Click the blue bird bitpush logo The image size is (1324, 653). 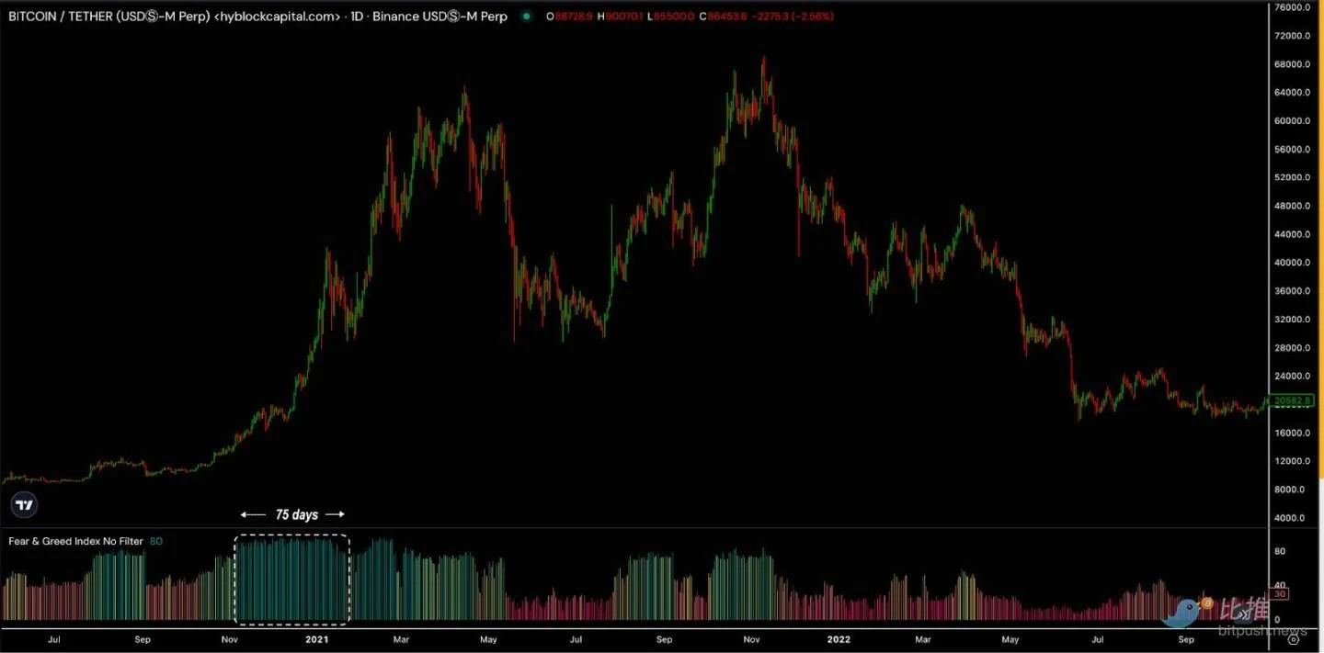1183,612
